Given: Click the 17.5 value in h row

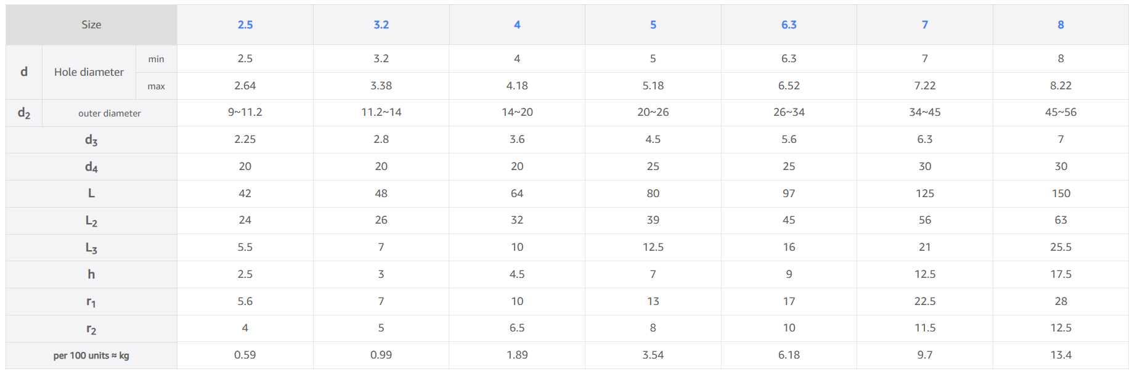Looking at the screenshot, I should 1061,274.
